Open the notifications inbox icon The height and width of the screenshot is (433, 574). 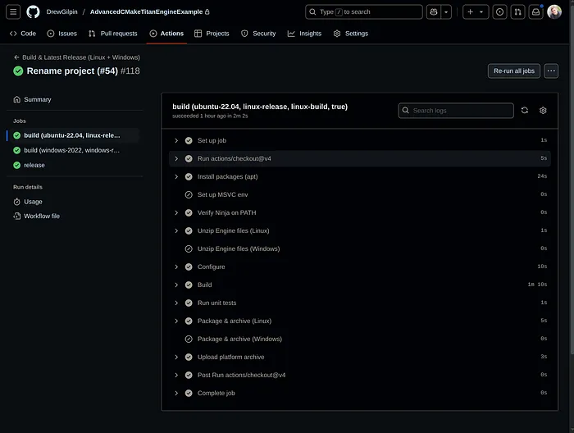(x=535, y=11)
